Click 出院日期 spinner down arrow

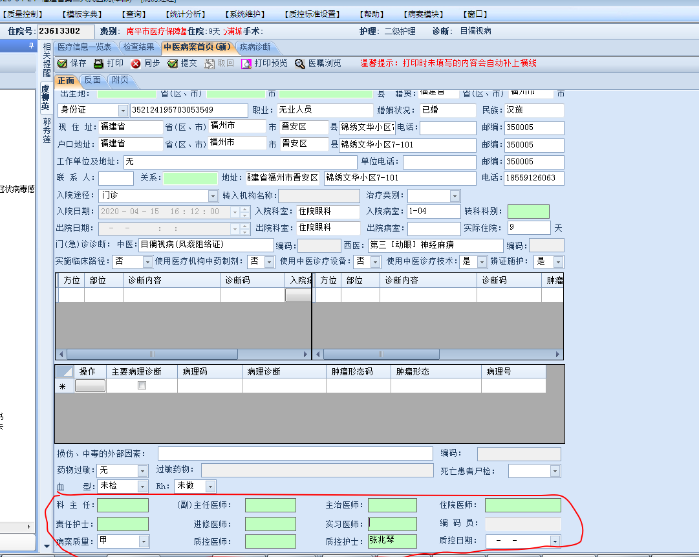click(x=244, y=232)
